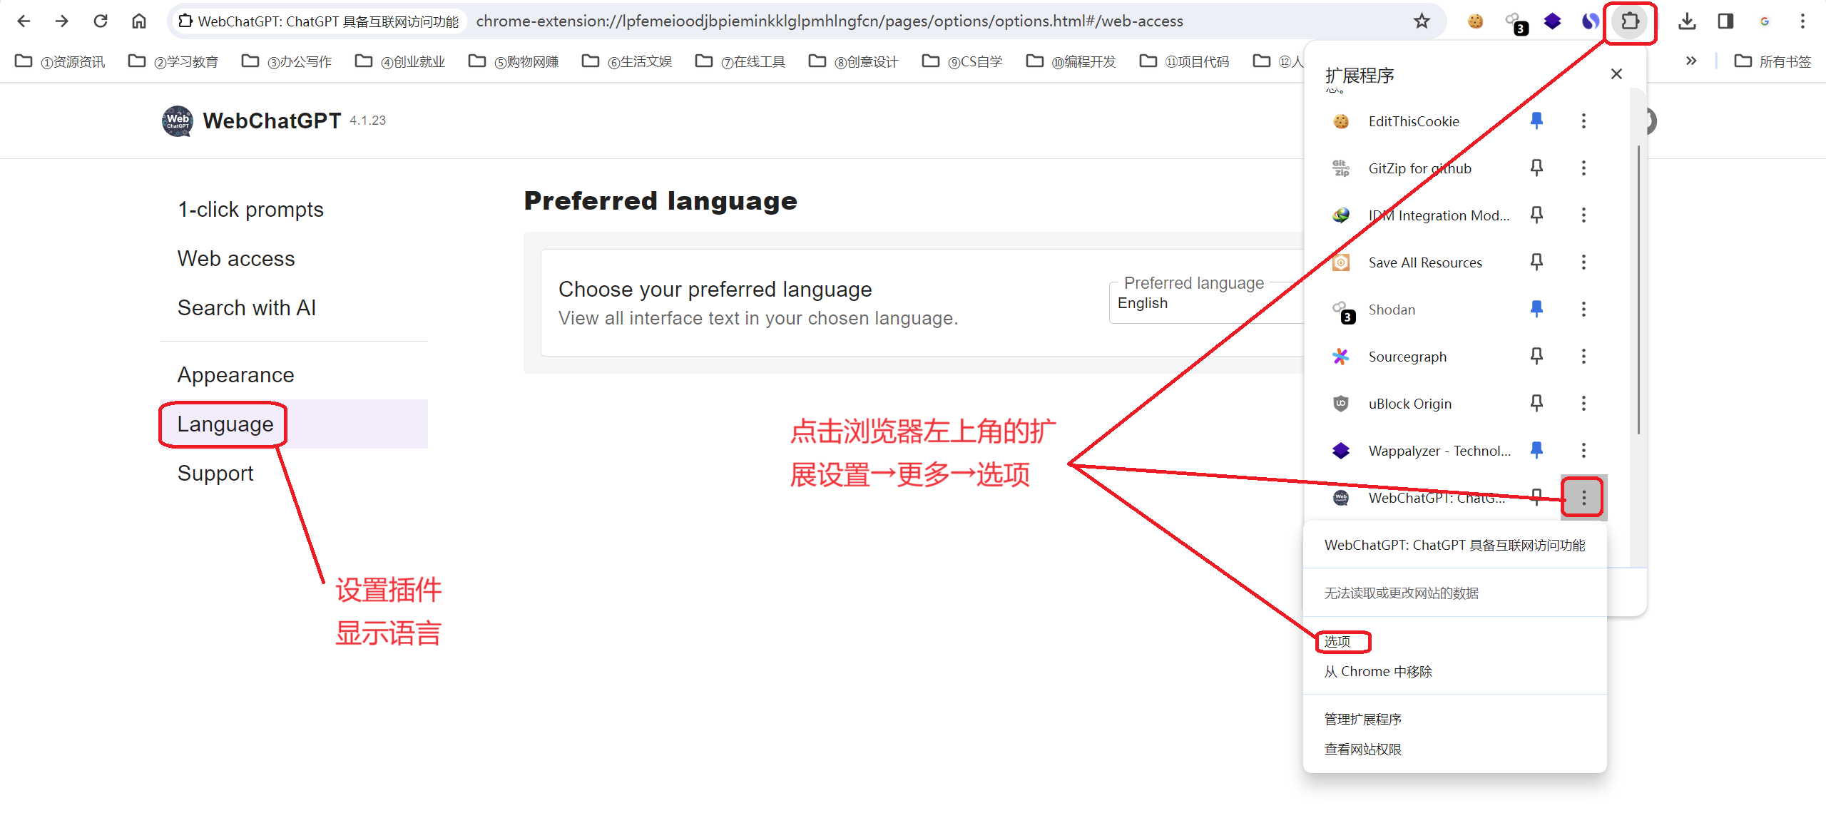The image size is (1826, 828).
Task: Pin GitZip for github to toolbar
Action: tap(1536, 168)
